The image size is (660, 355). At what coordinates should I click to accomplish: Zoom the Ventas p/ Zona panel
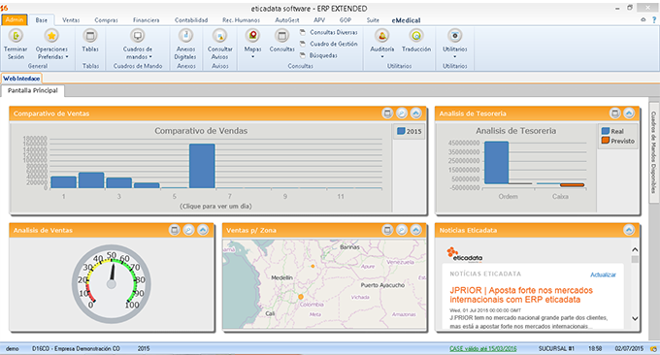coord(402,230)
